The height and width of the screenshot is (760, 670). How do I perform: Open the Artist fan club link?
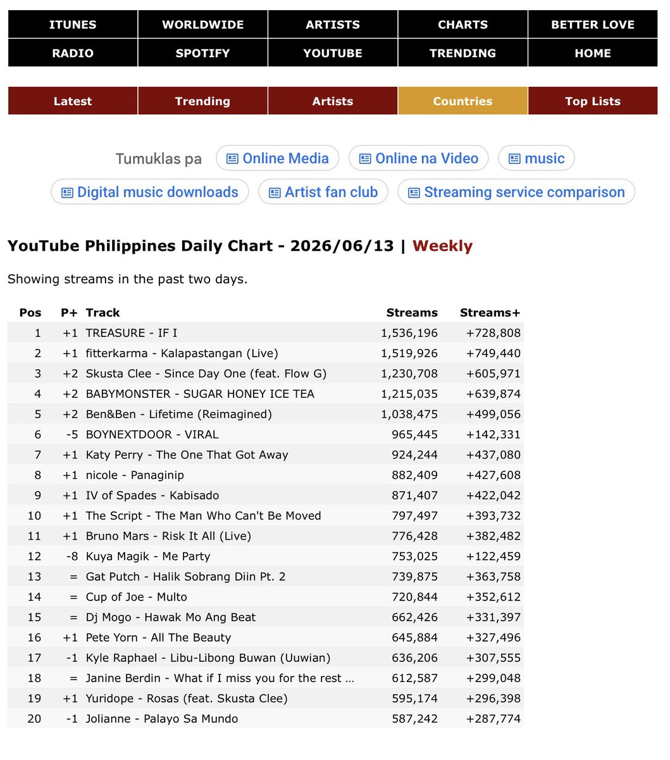click(x=323, y=192)
